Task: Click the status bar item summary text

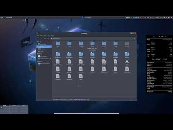Action: pos(71,99)
